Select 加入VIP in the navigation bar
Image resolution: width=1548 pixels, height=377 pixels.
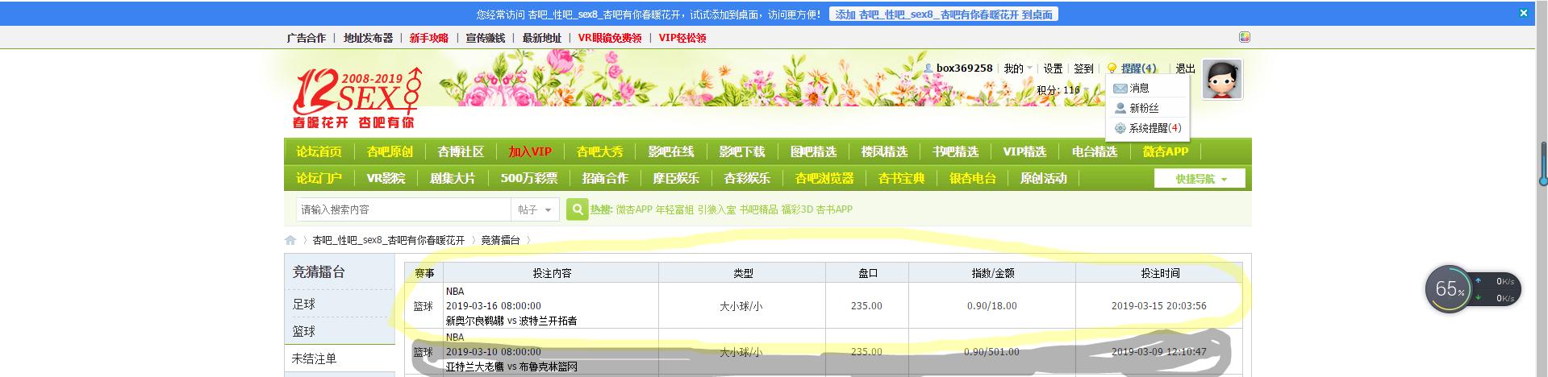(530, 151)
